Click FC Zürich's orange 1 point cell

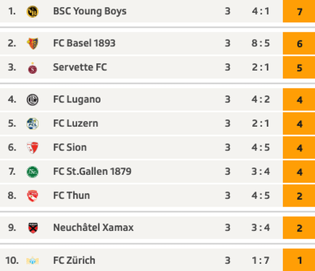[299, 260]
